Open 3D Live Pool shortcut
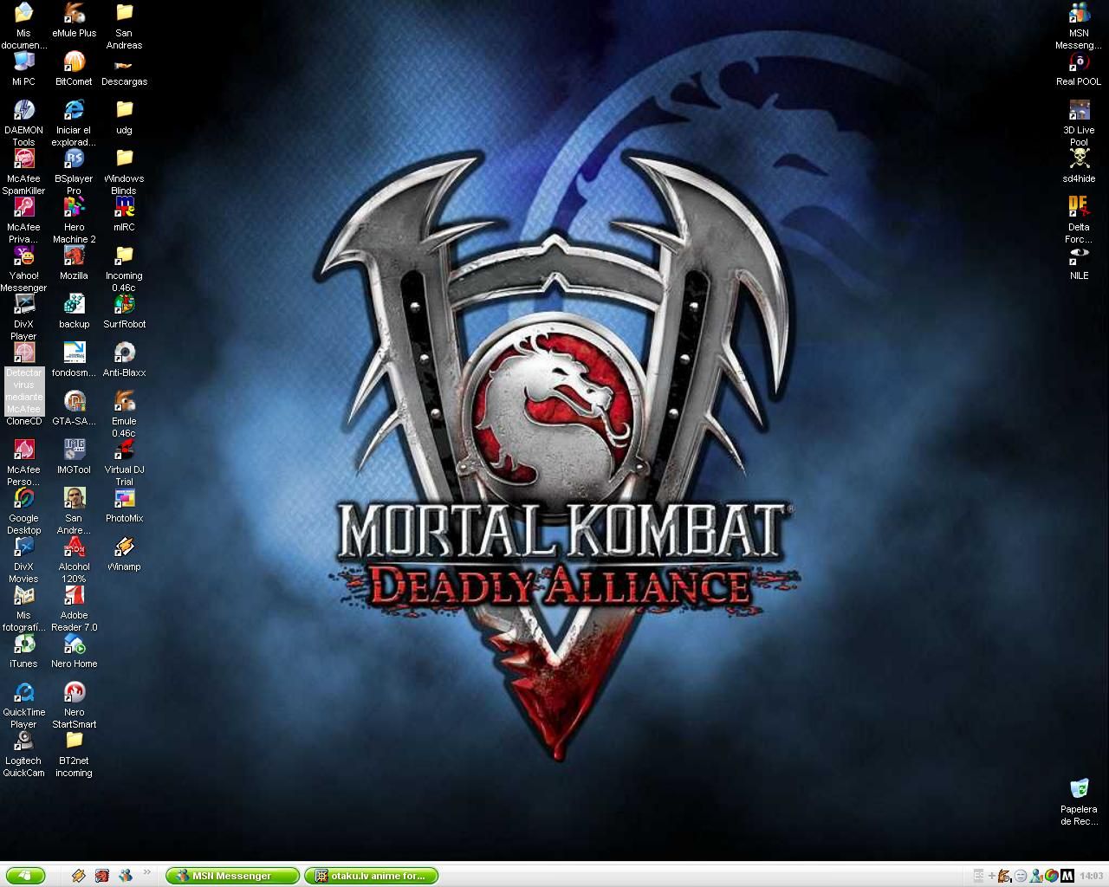The image size is (1109, 887). click(1079, 110)
